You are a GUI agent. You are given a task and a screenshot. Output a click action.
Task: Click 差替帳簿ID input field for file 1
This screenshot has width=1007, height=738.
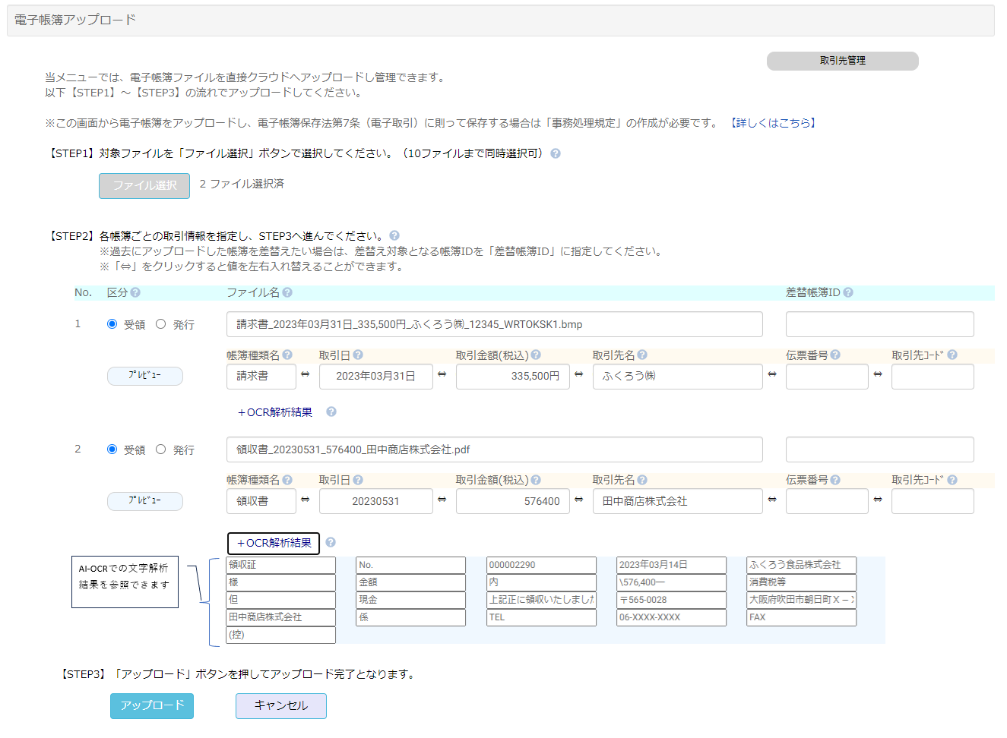(x=879, y=324)
